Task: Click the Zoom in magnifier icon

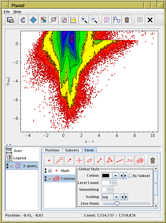Action: click(x=84, y=20)
